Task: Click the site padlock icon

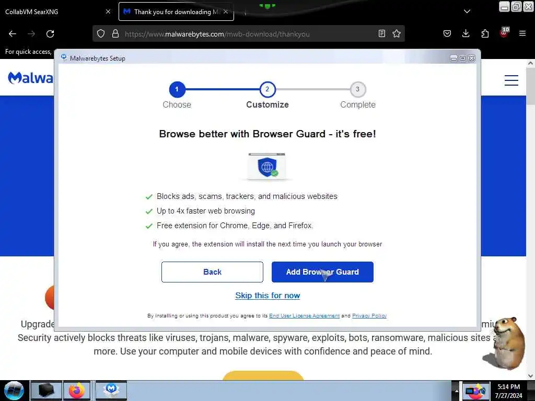Action: point(115,34)
